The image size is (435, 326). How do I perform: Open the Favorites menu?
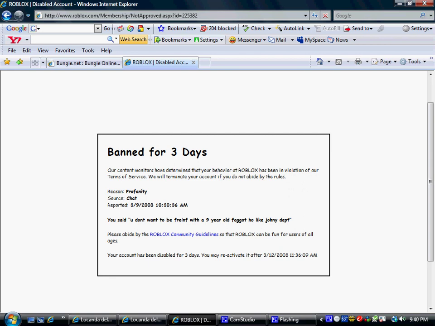tap(65, 50)
